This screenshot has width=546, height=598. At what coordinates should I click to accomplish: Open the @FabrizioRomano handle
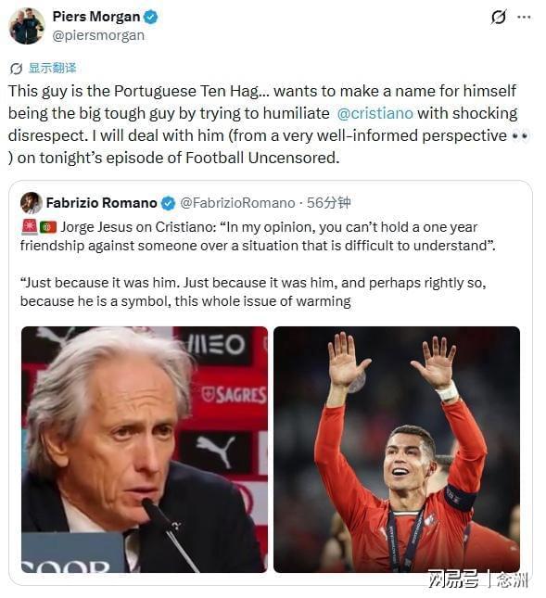point(237,203)
